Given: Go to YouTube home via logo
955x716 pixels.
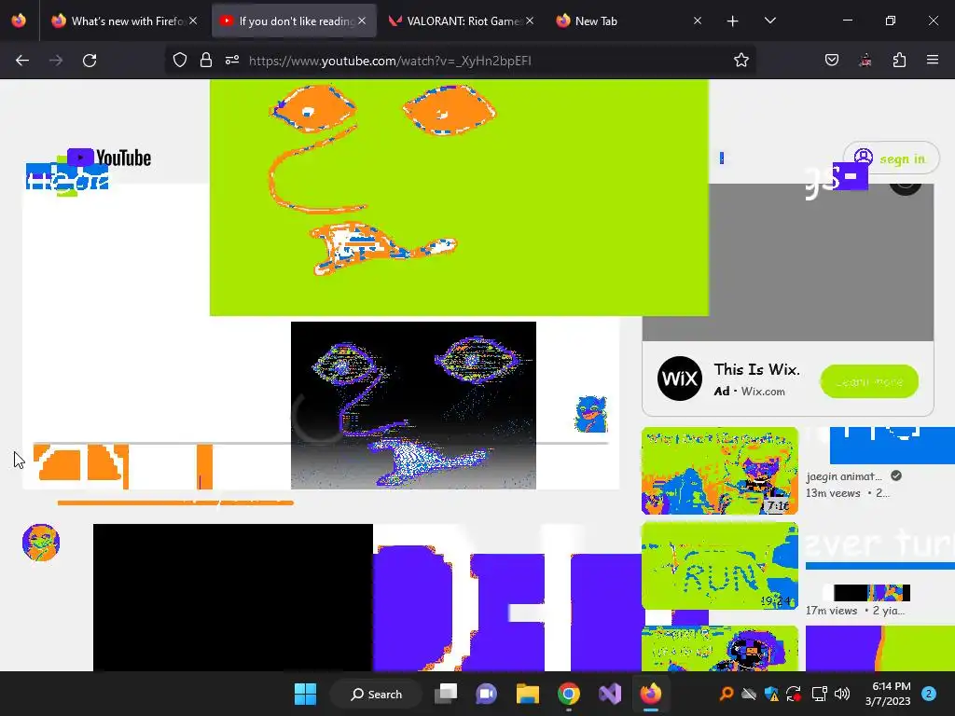Looking at the screenshot, I should point(109,158).
